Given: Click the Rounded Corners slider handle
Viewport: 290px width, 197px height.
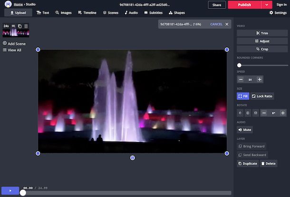Looking at the screenshot, I should [x=239, y=65].
